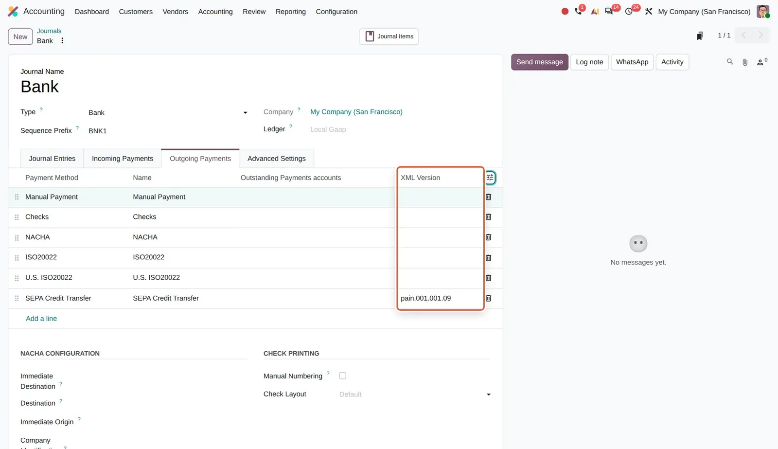Open the company switcher in the top bar
778x449 pixels.
coord(704,11)
